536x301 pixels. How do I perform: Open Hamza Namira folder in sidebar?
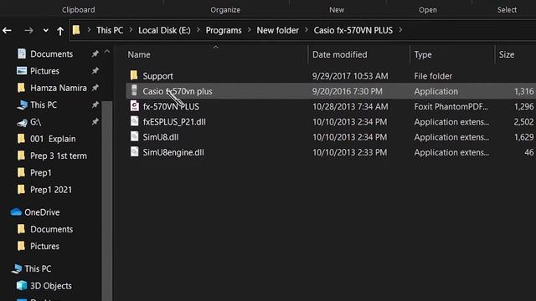coord(59,88)
